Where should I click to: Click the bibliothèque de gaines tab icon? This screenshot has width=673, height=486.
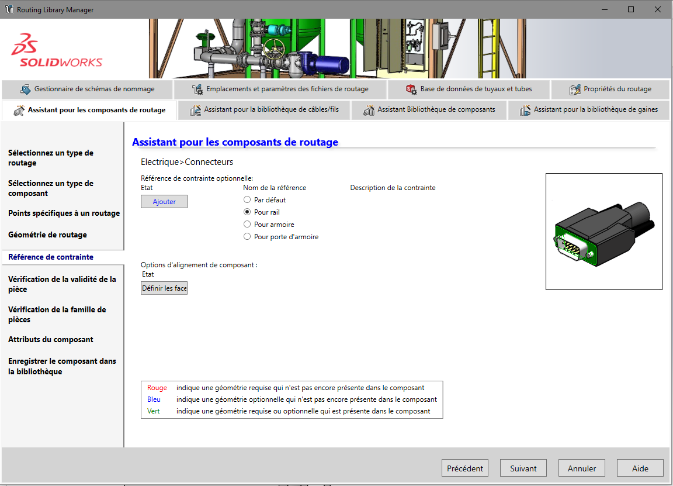click(525, 110)
